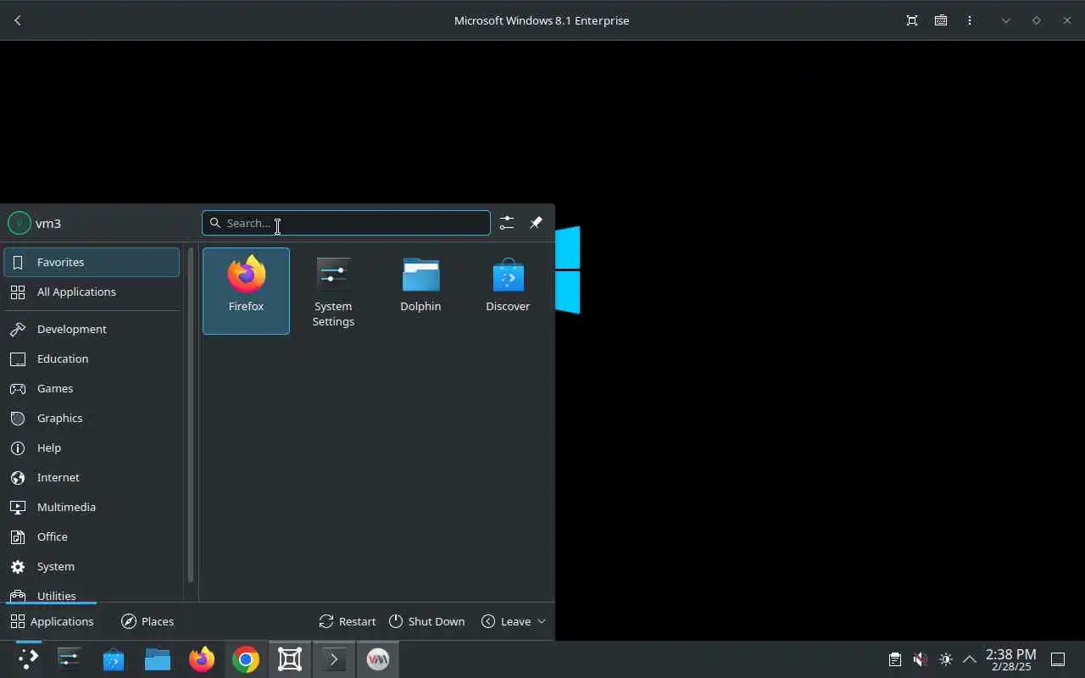Open the three-dot options menu

(970, 20)
